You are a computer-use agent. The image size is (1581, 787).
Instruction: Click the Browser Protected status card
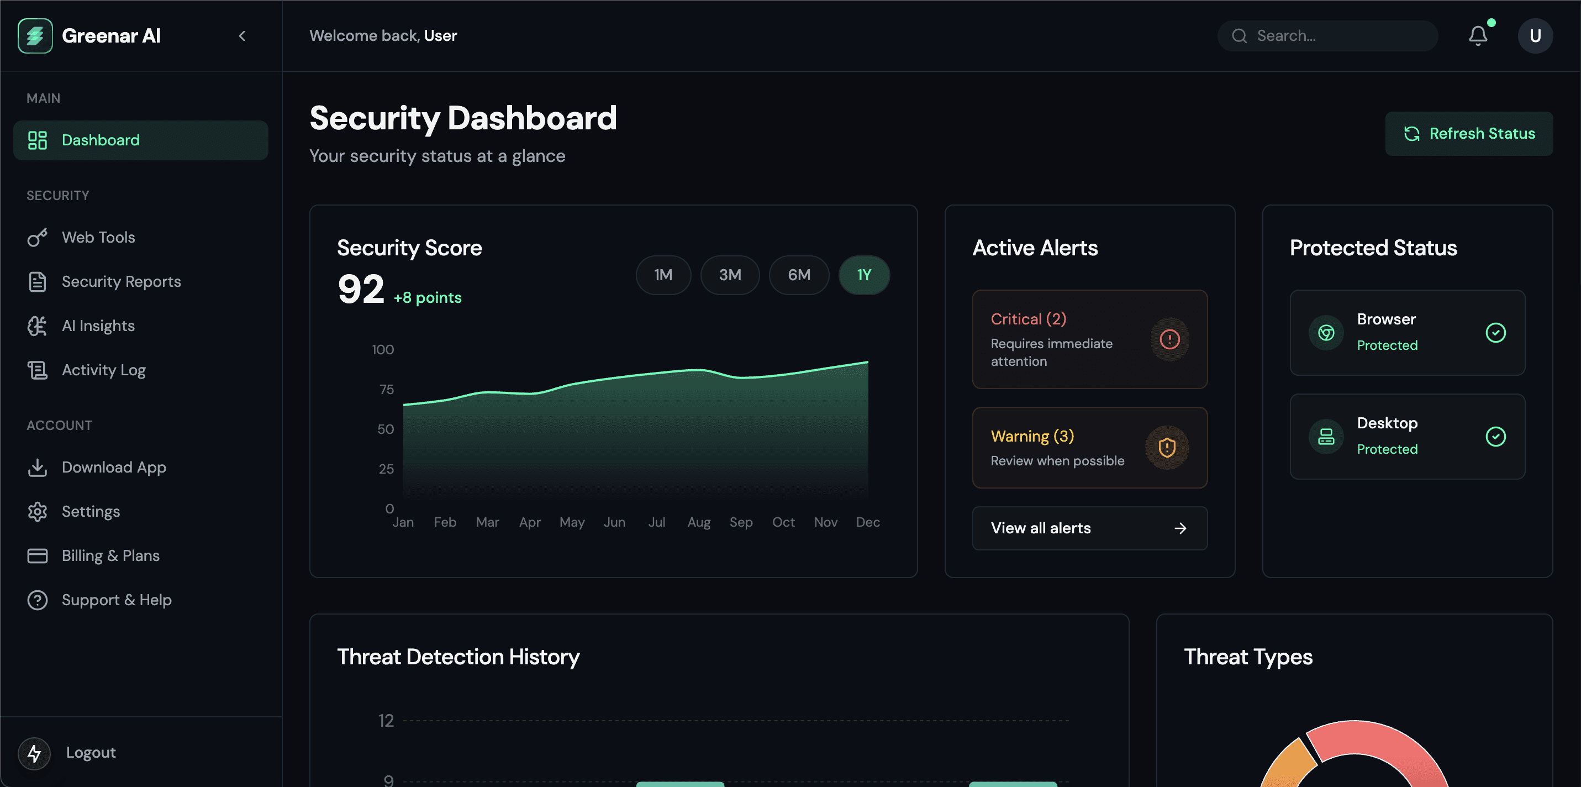pyautogui.click(x=1408, y=333)
